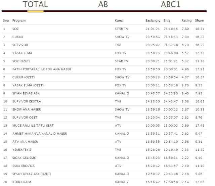Click the 2.14 rating value

[185, 182]
